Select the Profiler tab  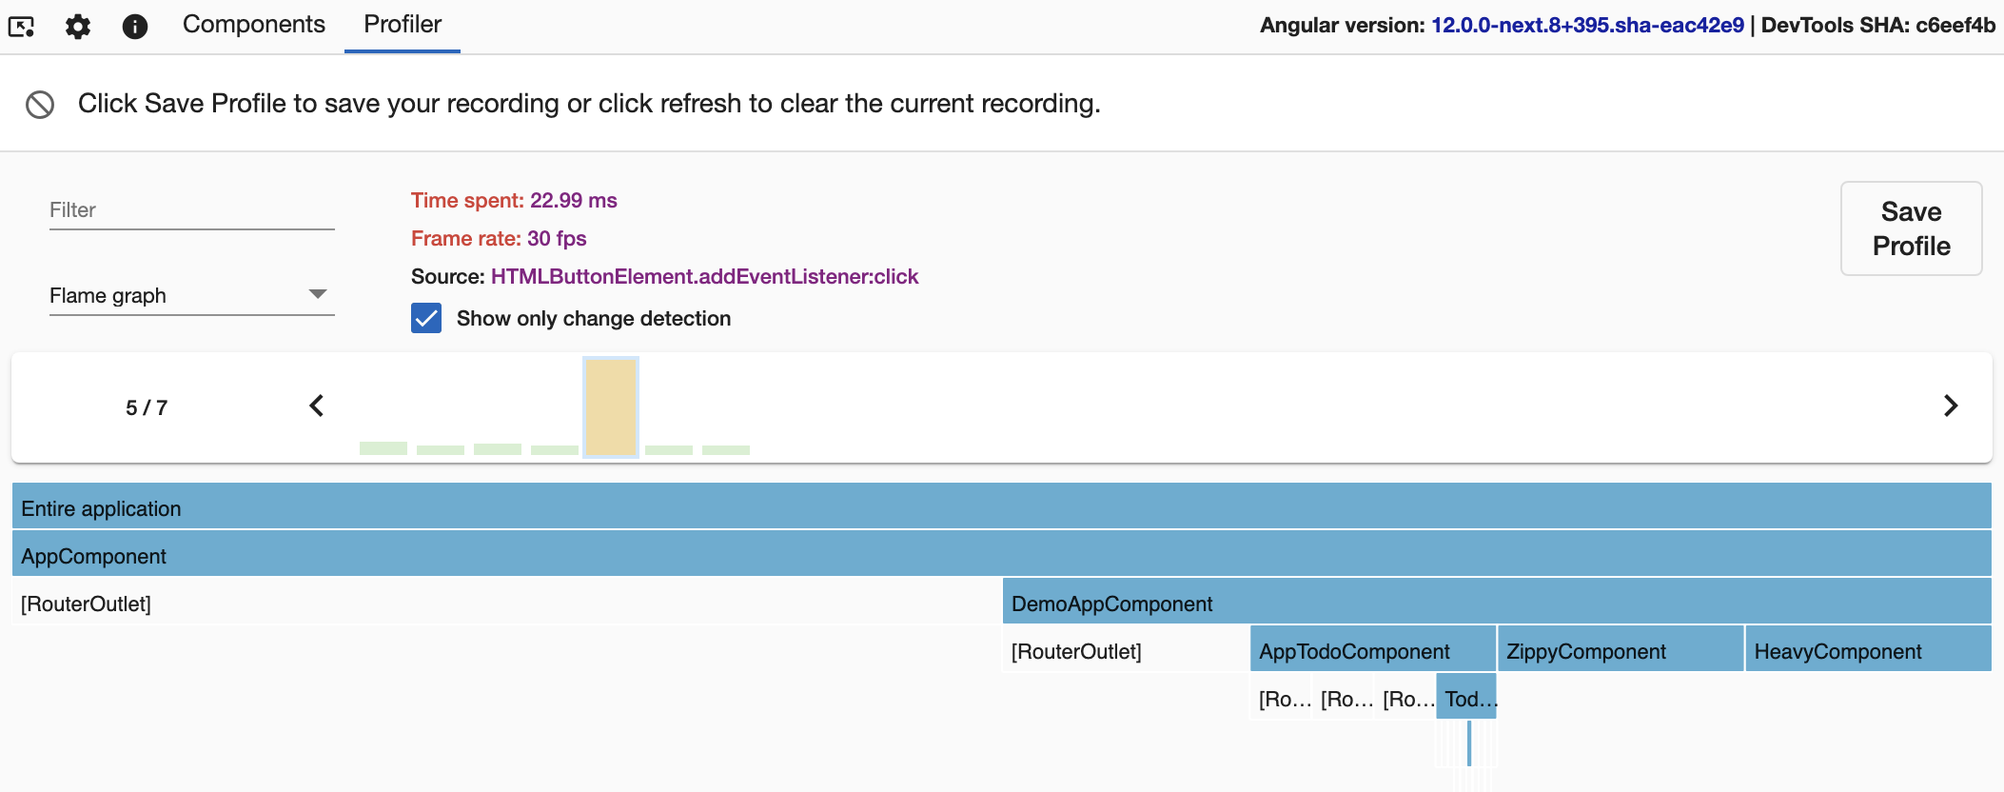403,25
